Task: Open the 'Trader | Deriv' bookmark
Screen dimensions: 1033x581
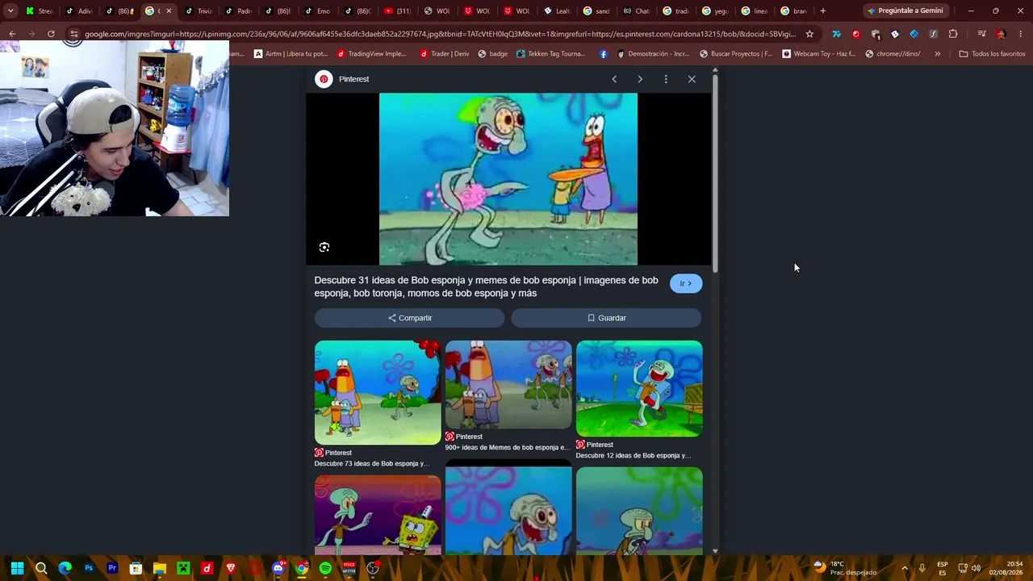Action: point(445,54)
